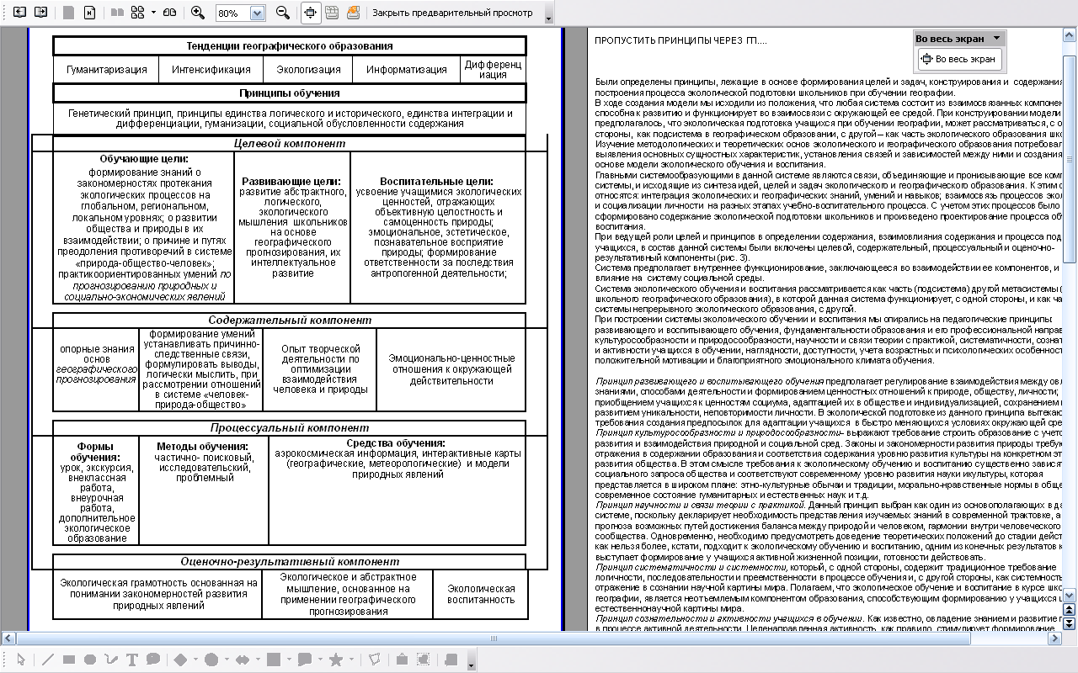Click the 'Оценочно-результативный компонент' heading

click(x=290, y=561)
